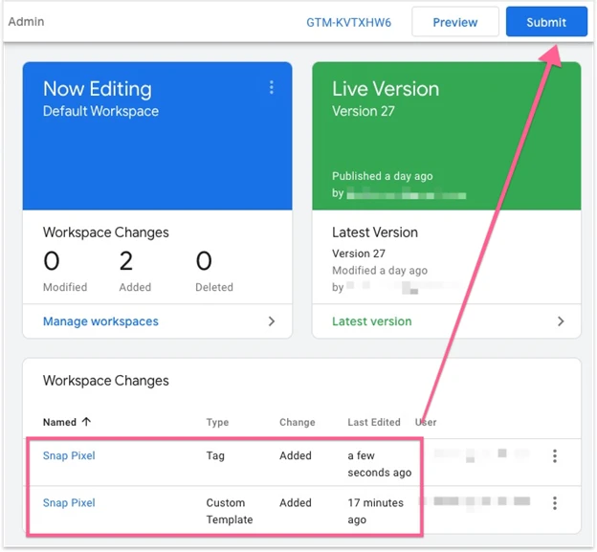597x552 pixels.
Task: Click the chevron next to Manage workspaces
Action: click(272, 321)
